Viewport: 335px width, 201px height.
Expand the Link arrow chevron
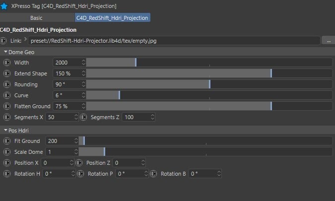click(x=25, y=39)
